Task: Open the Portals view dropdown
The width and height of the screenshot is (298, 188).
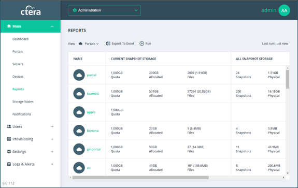Action: pyautogui.click(x=92, y=44)
